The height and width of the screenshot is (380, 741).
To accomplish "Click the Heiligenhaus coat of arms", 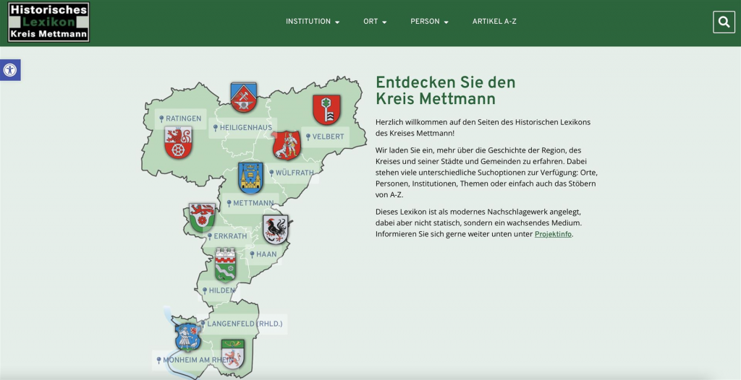I will pos(244,98).
